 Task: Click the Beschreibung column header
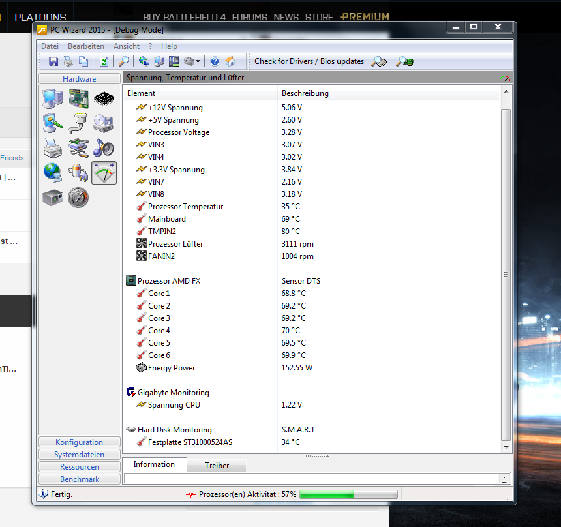(x=389, y=93)
